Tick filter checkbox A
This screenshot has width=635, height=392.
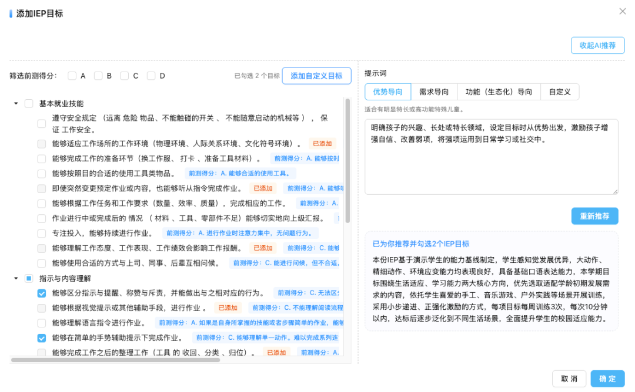point(72,76)
